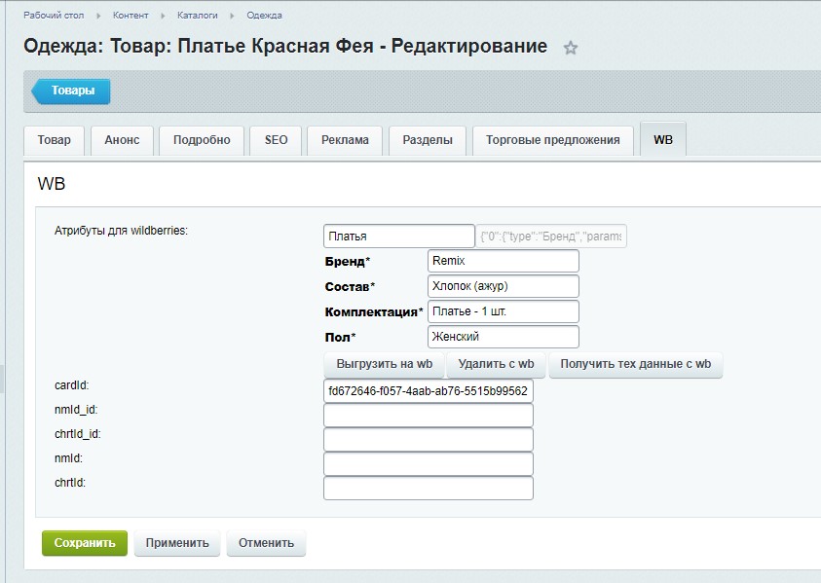
Task: Click the Применить button
Action: [x=177, y=543]
